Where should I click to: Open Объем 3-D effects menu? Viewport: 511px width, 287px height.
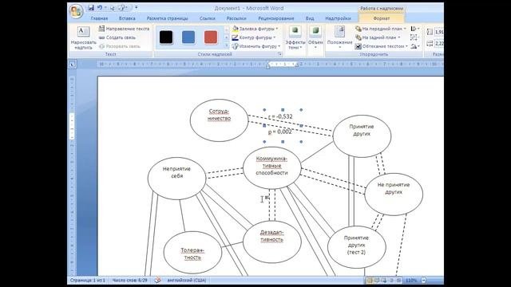315,38
